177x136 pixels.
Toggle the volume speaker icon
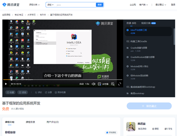coord(94,84)
